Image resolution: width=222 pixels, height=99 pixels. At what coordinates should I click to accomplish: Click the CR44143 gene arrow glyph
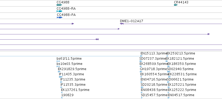(x=176, y=5)
